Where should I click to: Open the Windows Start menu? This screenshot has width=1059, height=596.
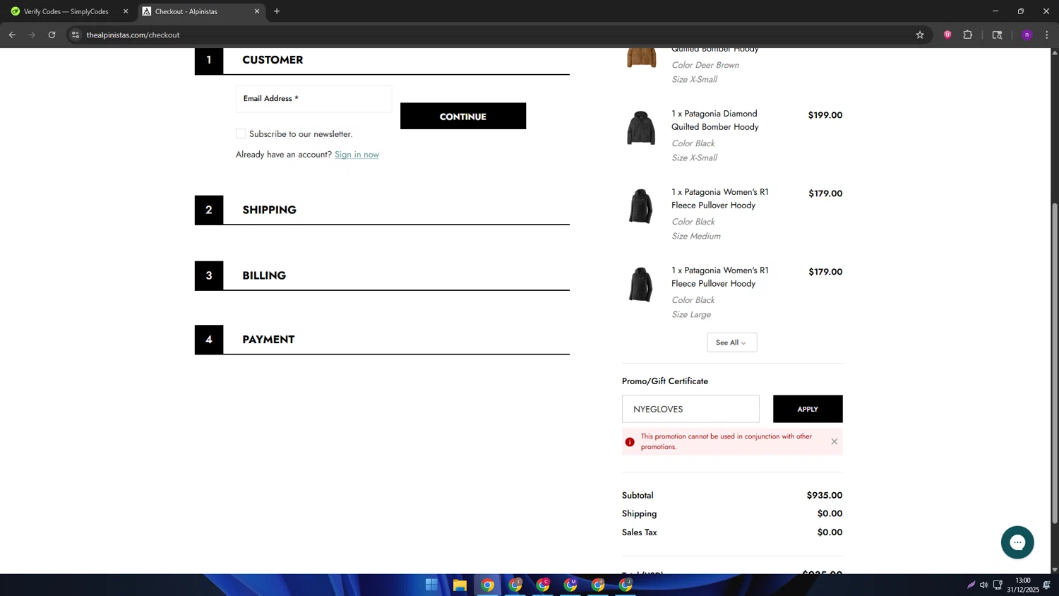431,585
